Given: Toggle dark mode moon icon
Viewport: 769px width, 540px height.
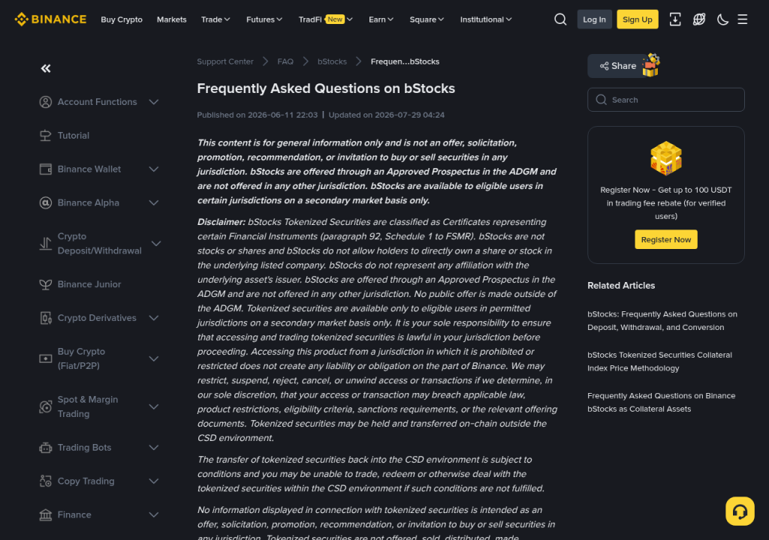Looking at the screenshot, I should (x=722, y=19).
